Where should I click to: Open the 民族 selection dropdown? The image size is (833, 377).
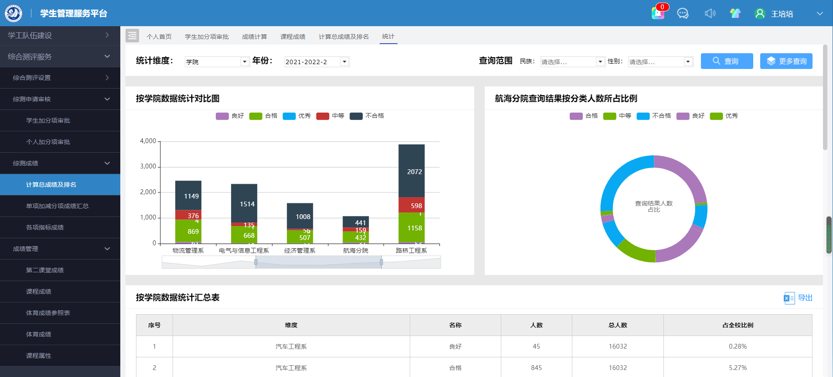pos(572,62)
